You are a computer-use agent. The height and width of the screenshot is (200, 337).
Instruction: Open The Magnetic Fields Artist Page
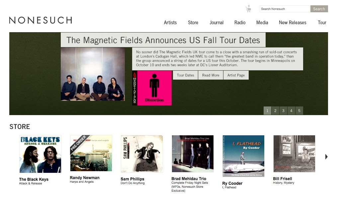[x=236, y=75]
